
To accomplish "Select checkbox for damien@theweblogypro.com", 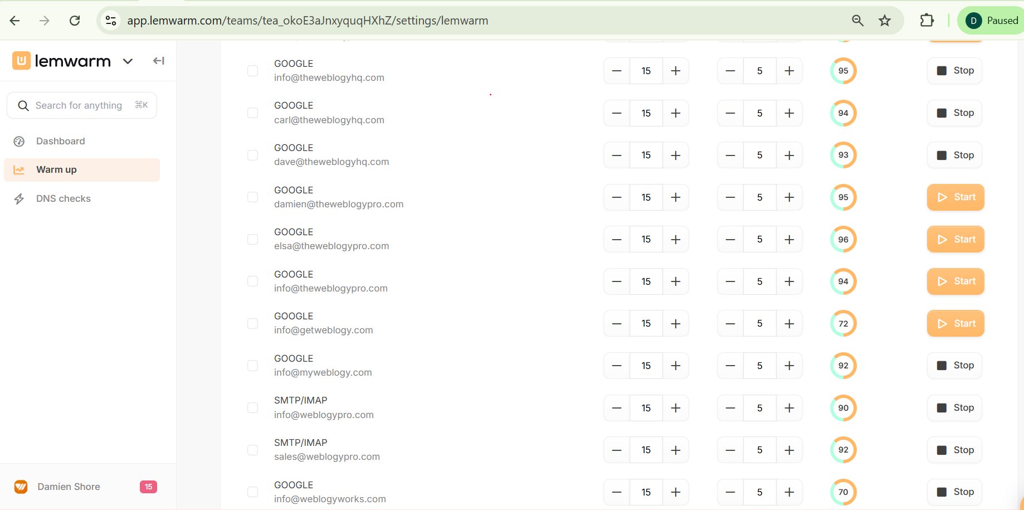I will tap(252, 197).
